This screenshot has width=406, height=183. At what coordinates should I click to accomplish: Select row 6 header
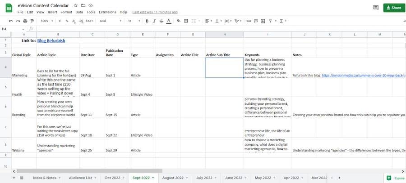pos(6,107)
